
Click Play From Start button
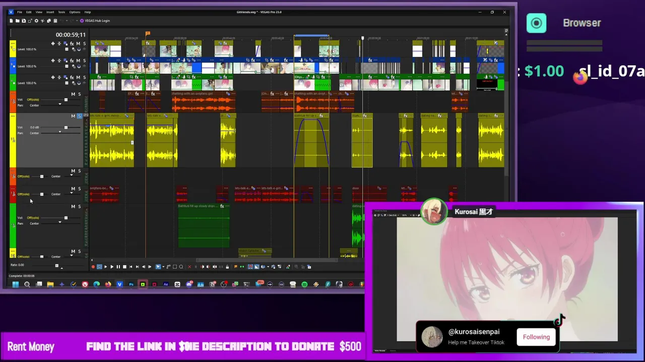[x=106, y=266]
